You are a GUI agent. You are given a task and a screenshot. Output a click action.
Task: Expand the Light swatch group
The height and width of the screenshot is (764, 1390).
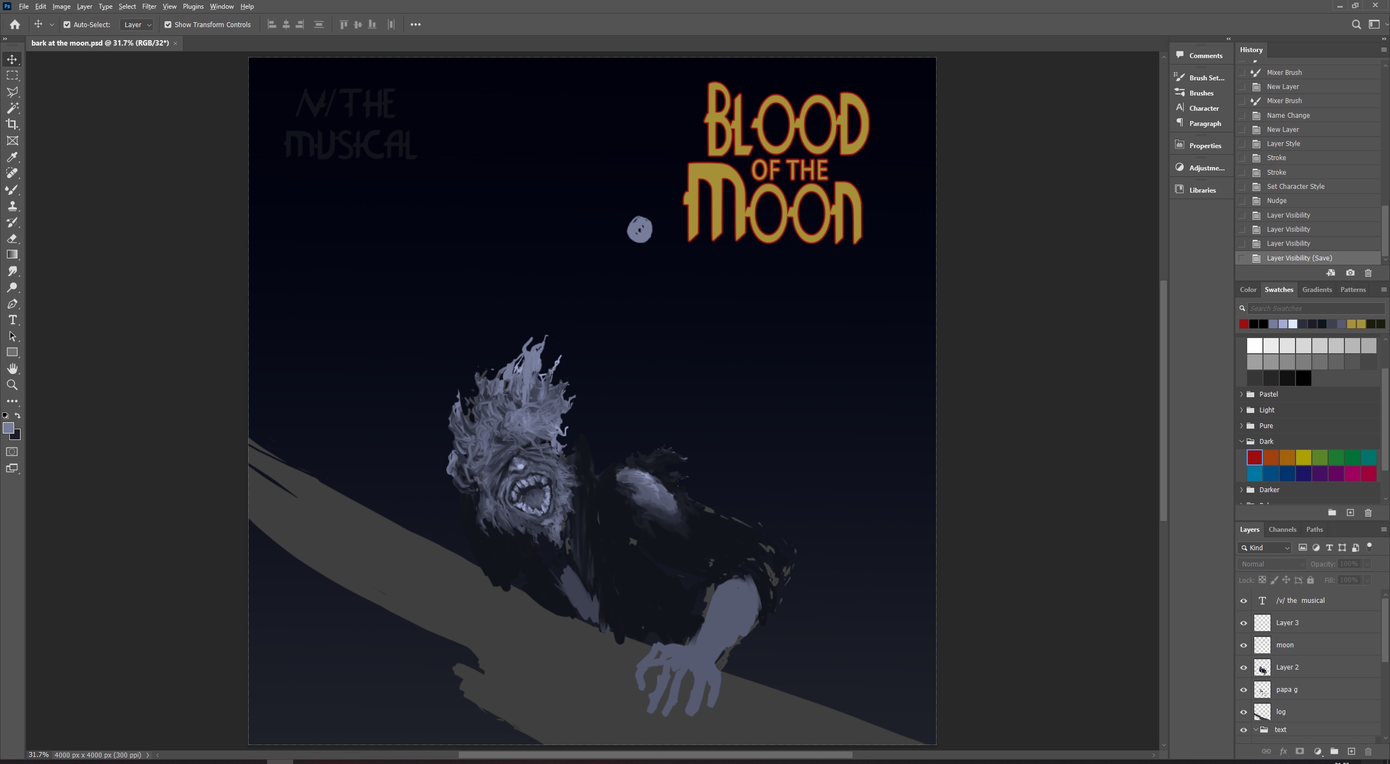pyautogui.click(x=1241, y=410)
